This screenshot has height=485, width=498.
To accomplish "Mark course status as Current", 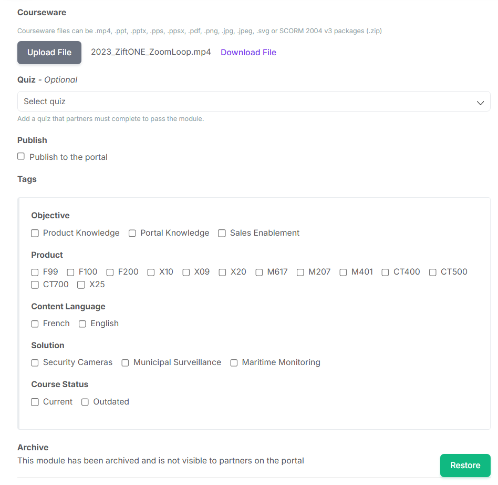I will click(x=35, y=402).
